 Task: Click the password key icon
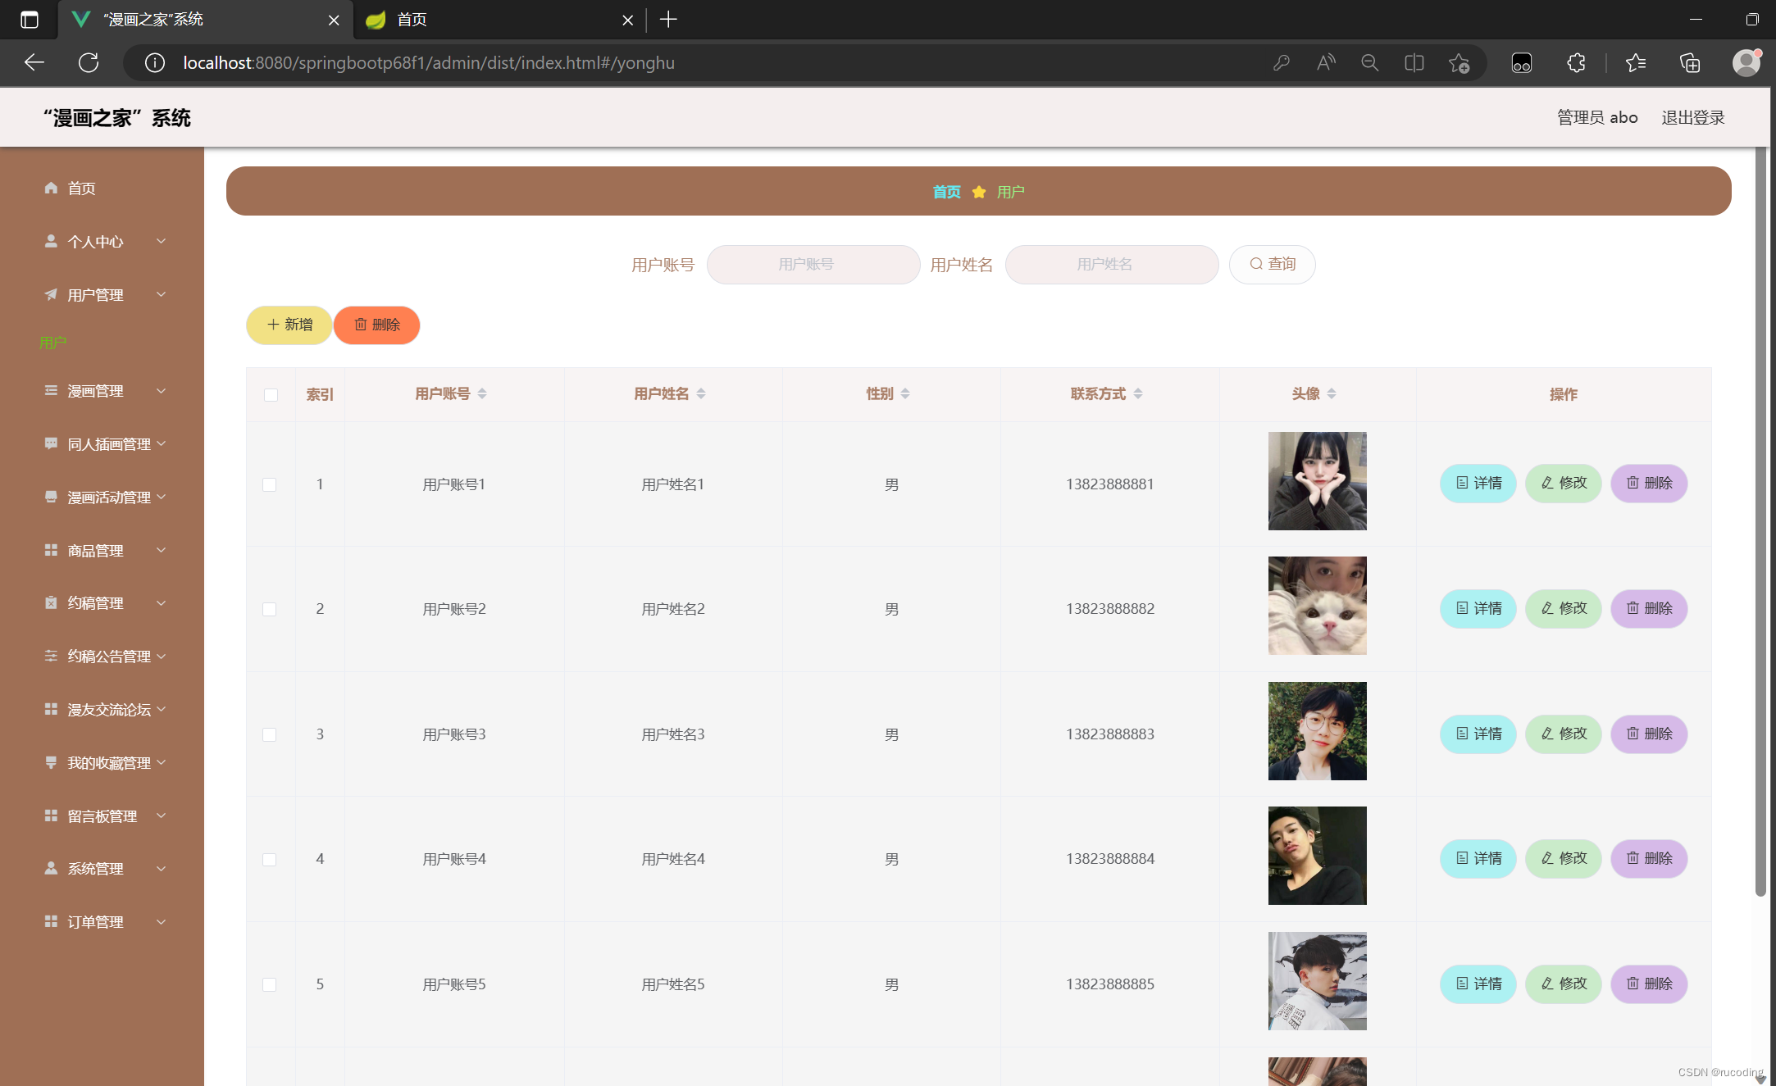coord(1282,63)
